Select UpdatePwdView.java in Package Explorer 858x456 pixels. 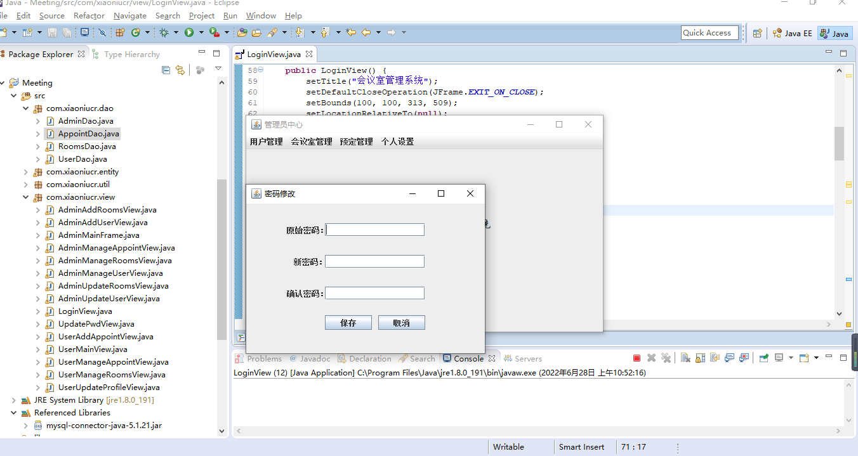pos(96,324)
